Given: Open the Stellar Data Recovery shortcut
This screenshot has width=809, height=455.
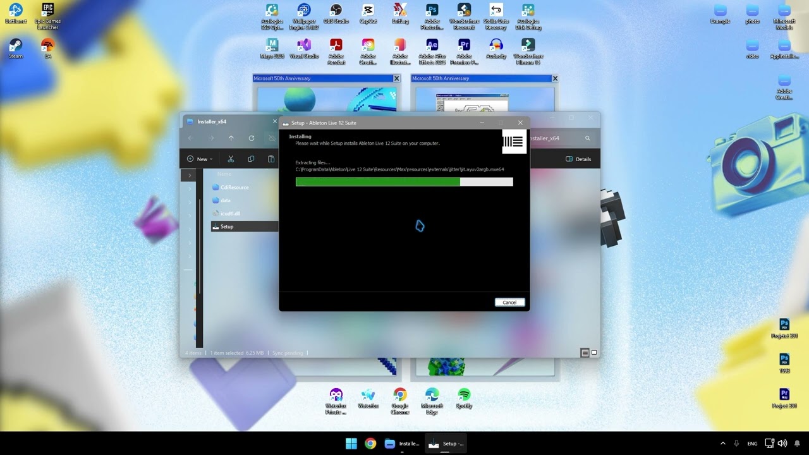Looking at the screenshot, I should [x=496, y=17].
